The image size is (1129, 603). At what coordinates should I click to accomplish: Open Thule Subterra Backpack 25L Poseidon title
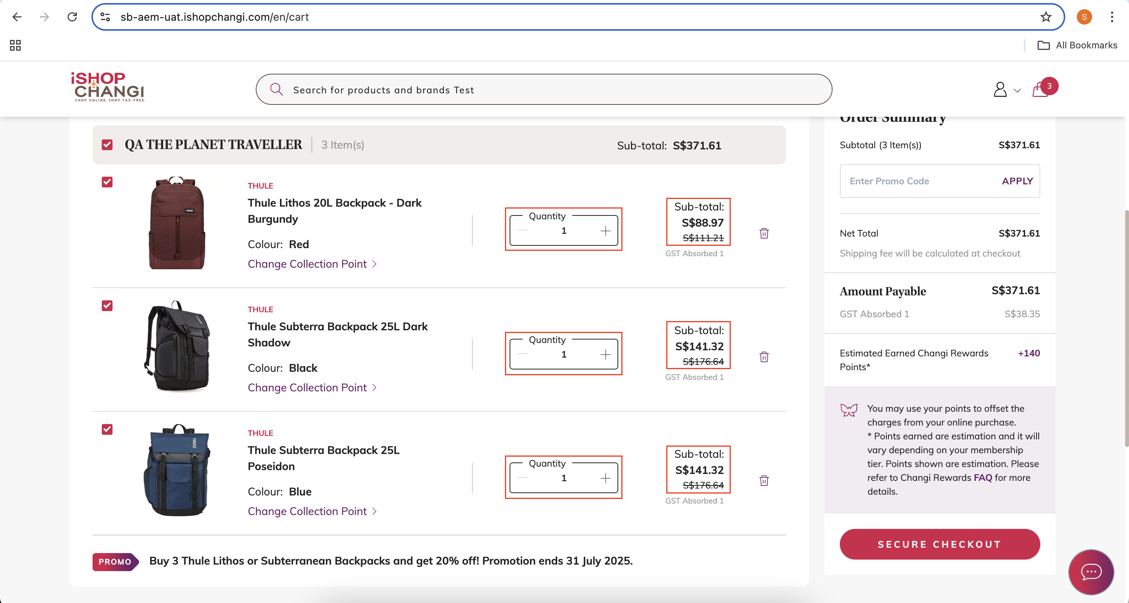(x=323, y=458)
